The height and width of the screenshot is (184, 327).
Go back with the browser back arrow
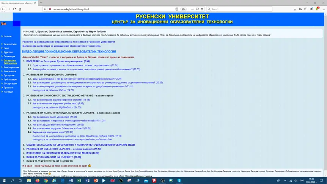coord(3,9)
